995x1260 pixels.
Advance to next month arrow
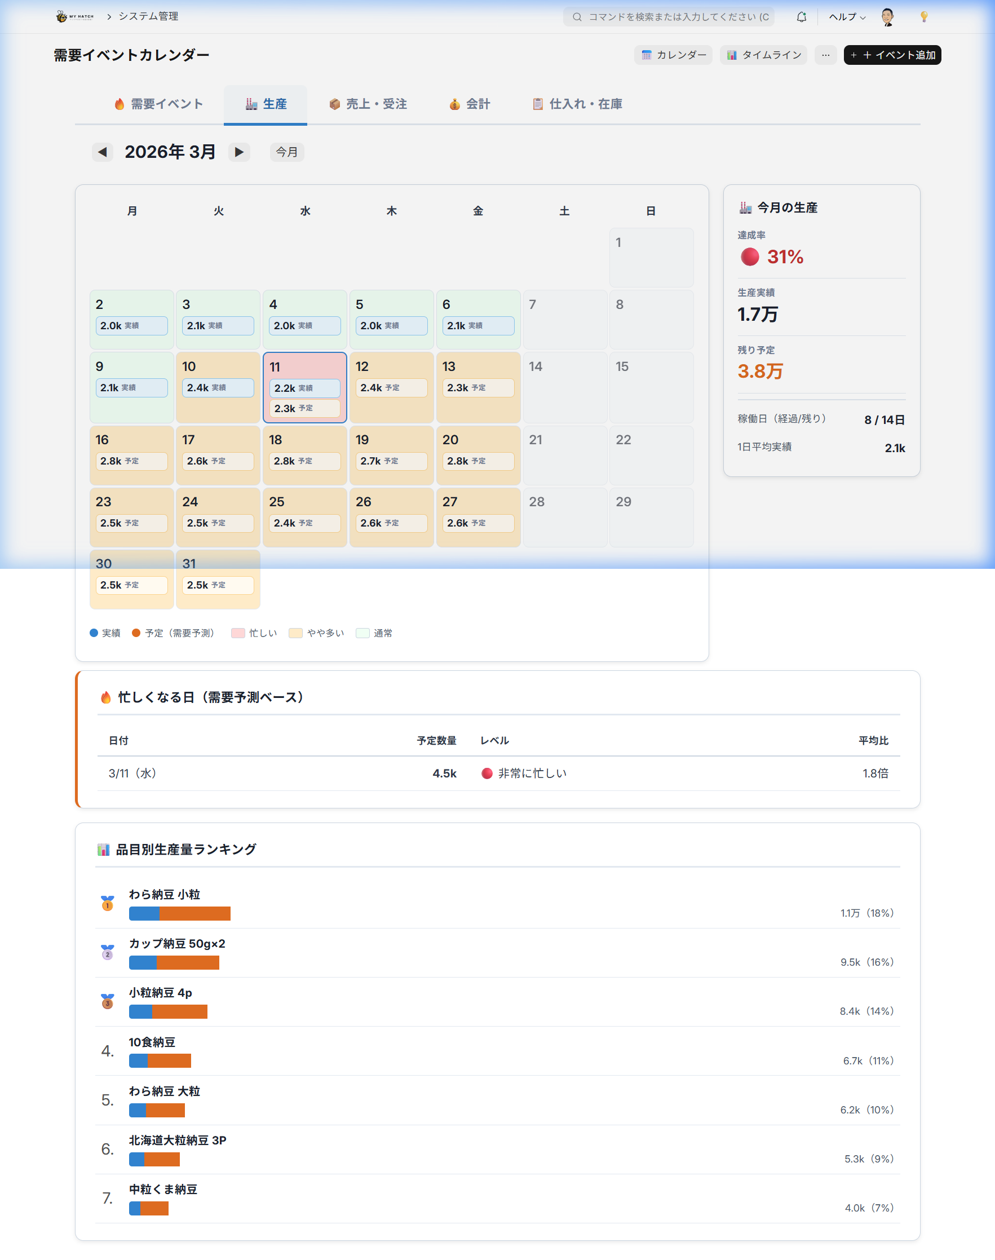[239, 152]
